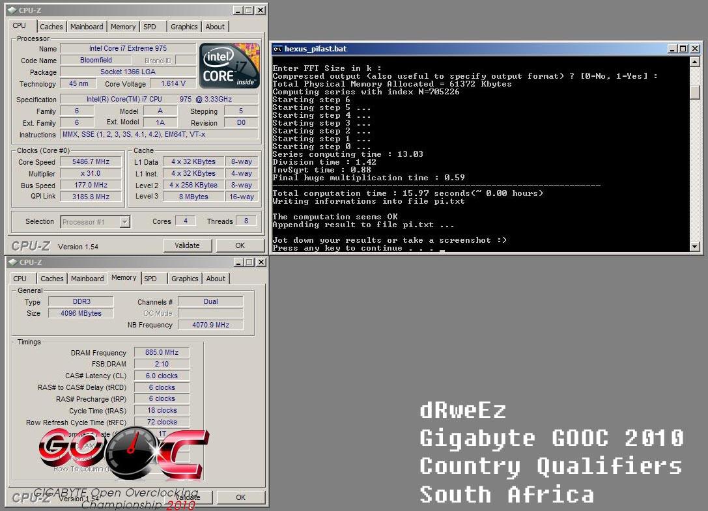Switch to Mainboard tab in bottom CPU-Z window

coord(87,279)
